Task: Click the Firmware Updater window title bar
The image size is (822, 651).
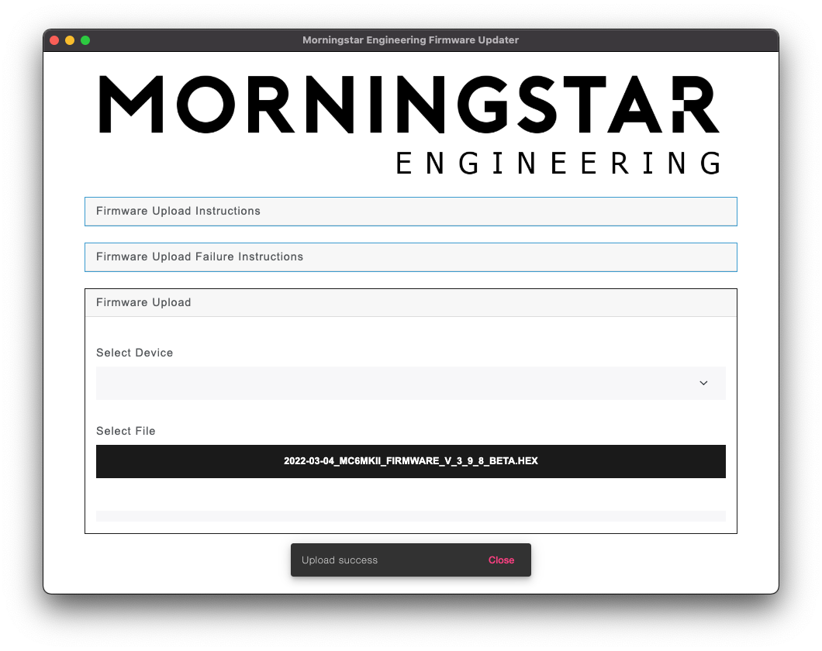Action: (410, 40)
